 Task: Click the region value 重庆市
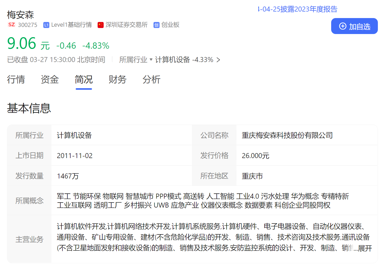tap(252, 176)
